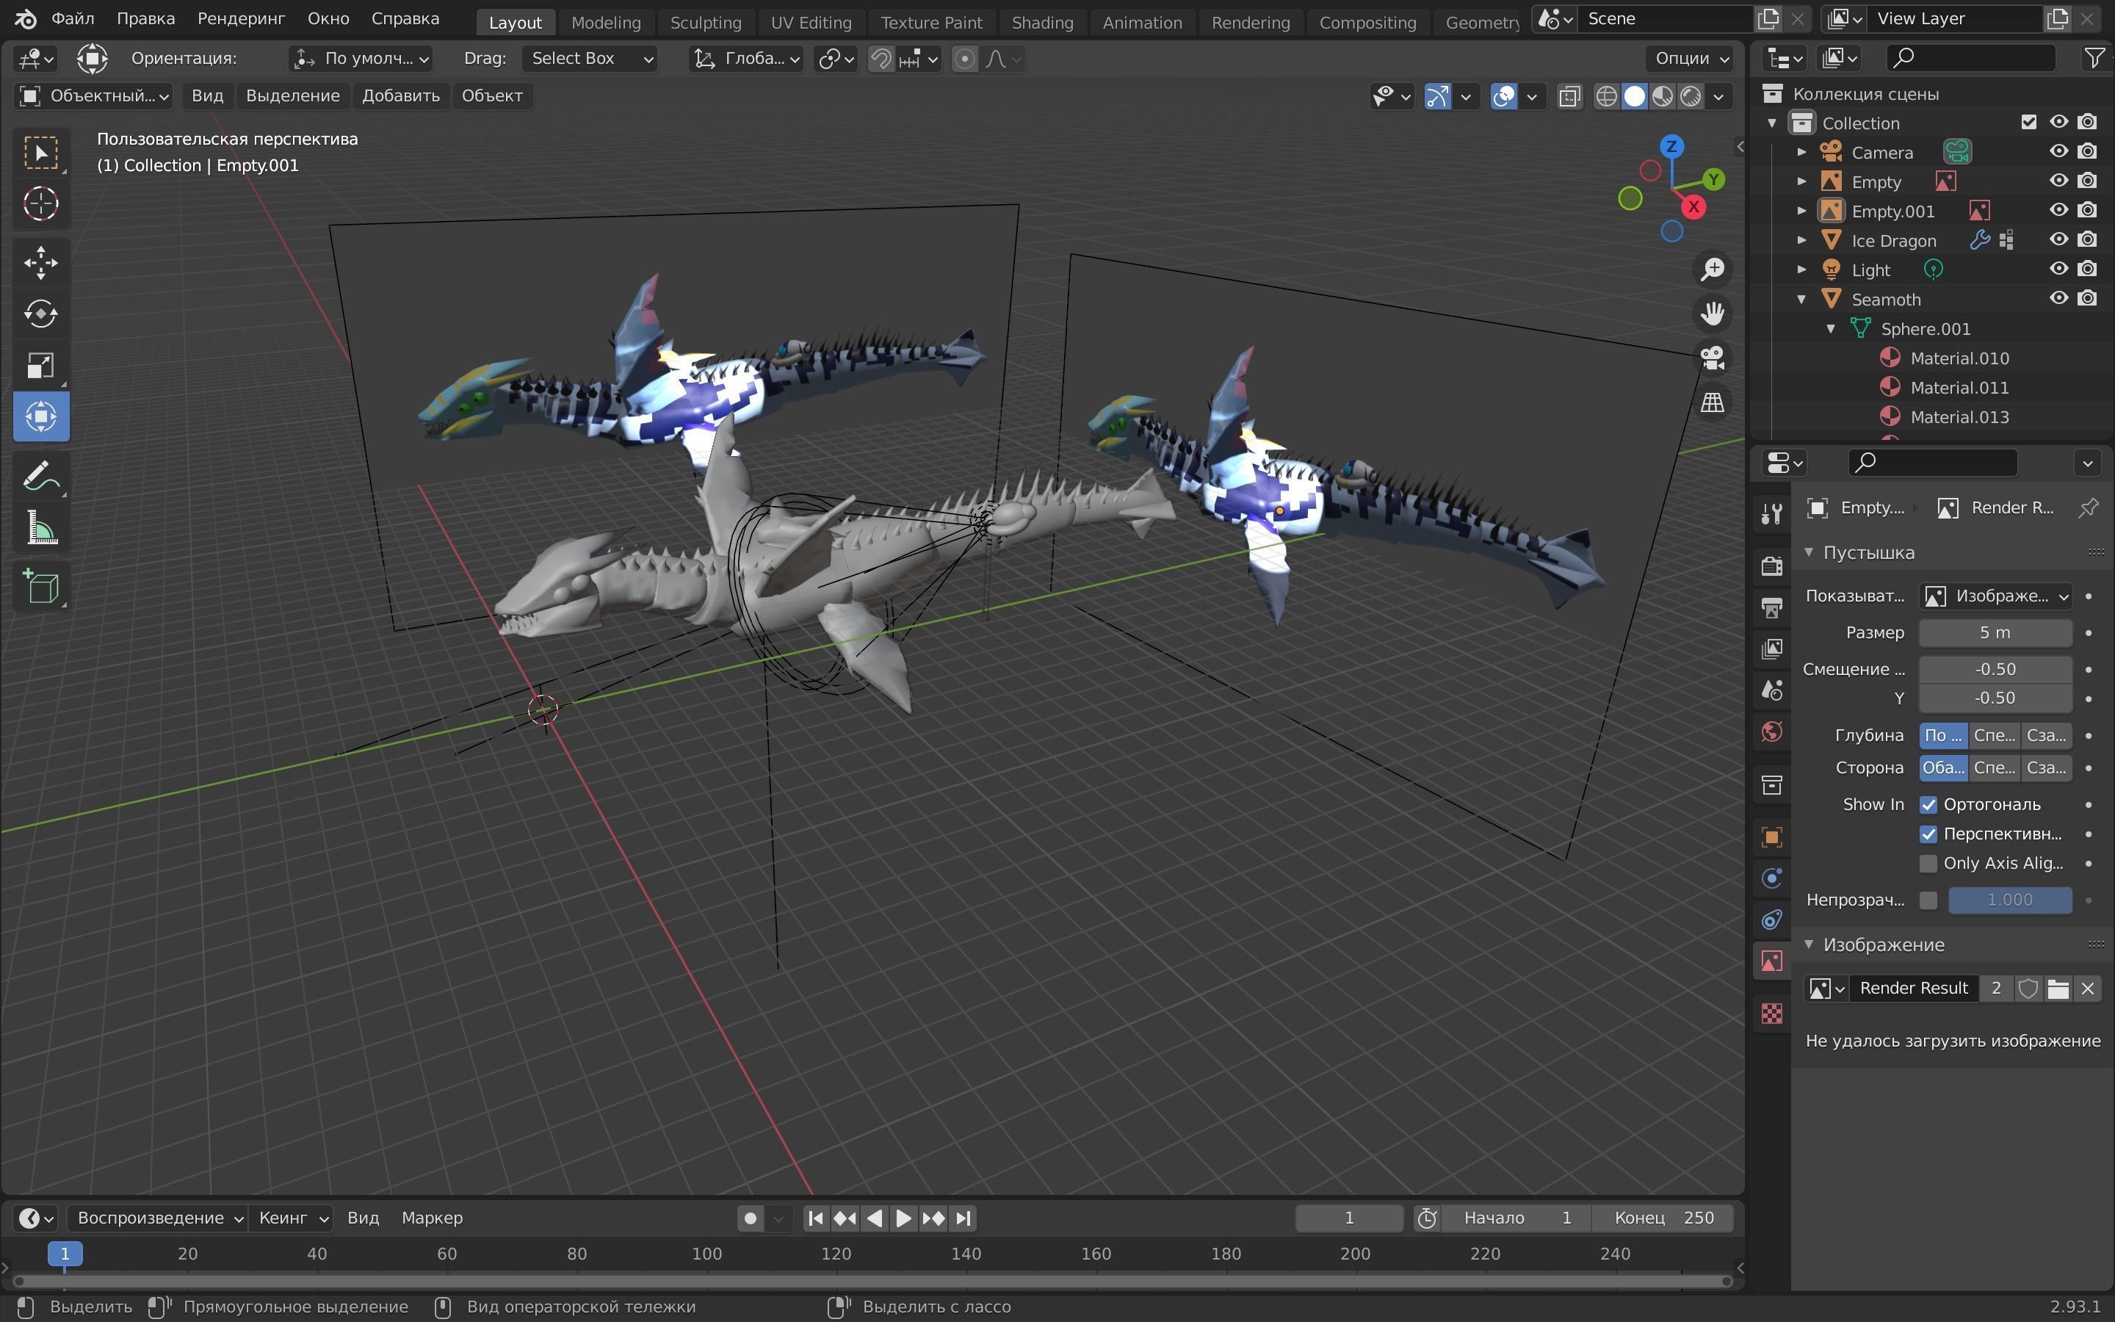The width and height of the screenshot is (2115, 1322).
Task: Enable the Непрозрачность checkbox
Action: pyautogui.click(x=1928, y=900)
